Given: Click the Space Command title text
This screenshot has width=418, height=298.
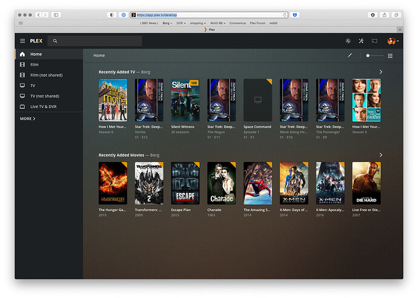Looking at the screenshot, I should click(x=257, y=127).
